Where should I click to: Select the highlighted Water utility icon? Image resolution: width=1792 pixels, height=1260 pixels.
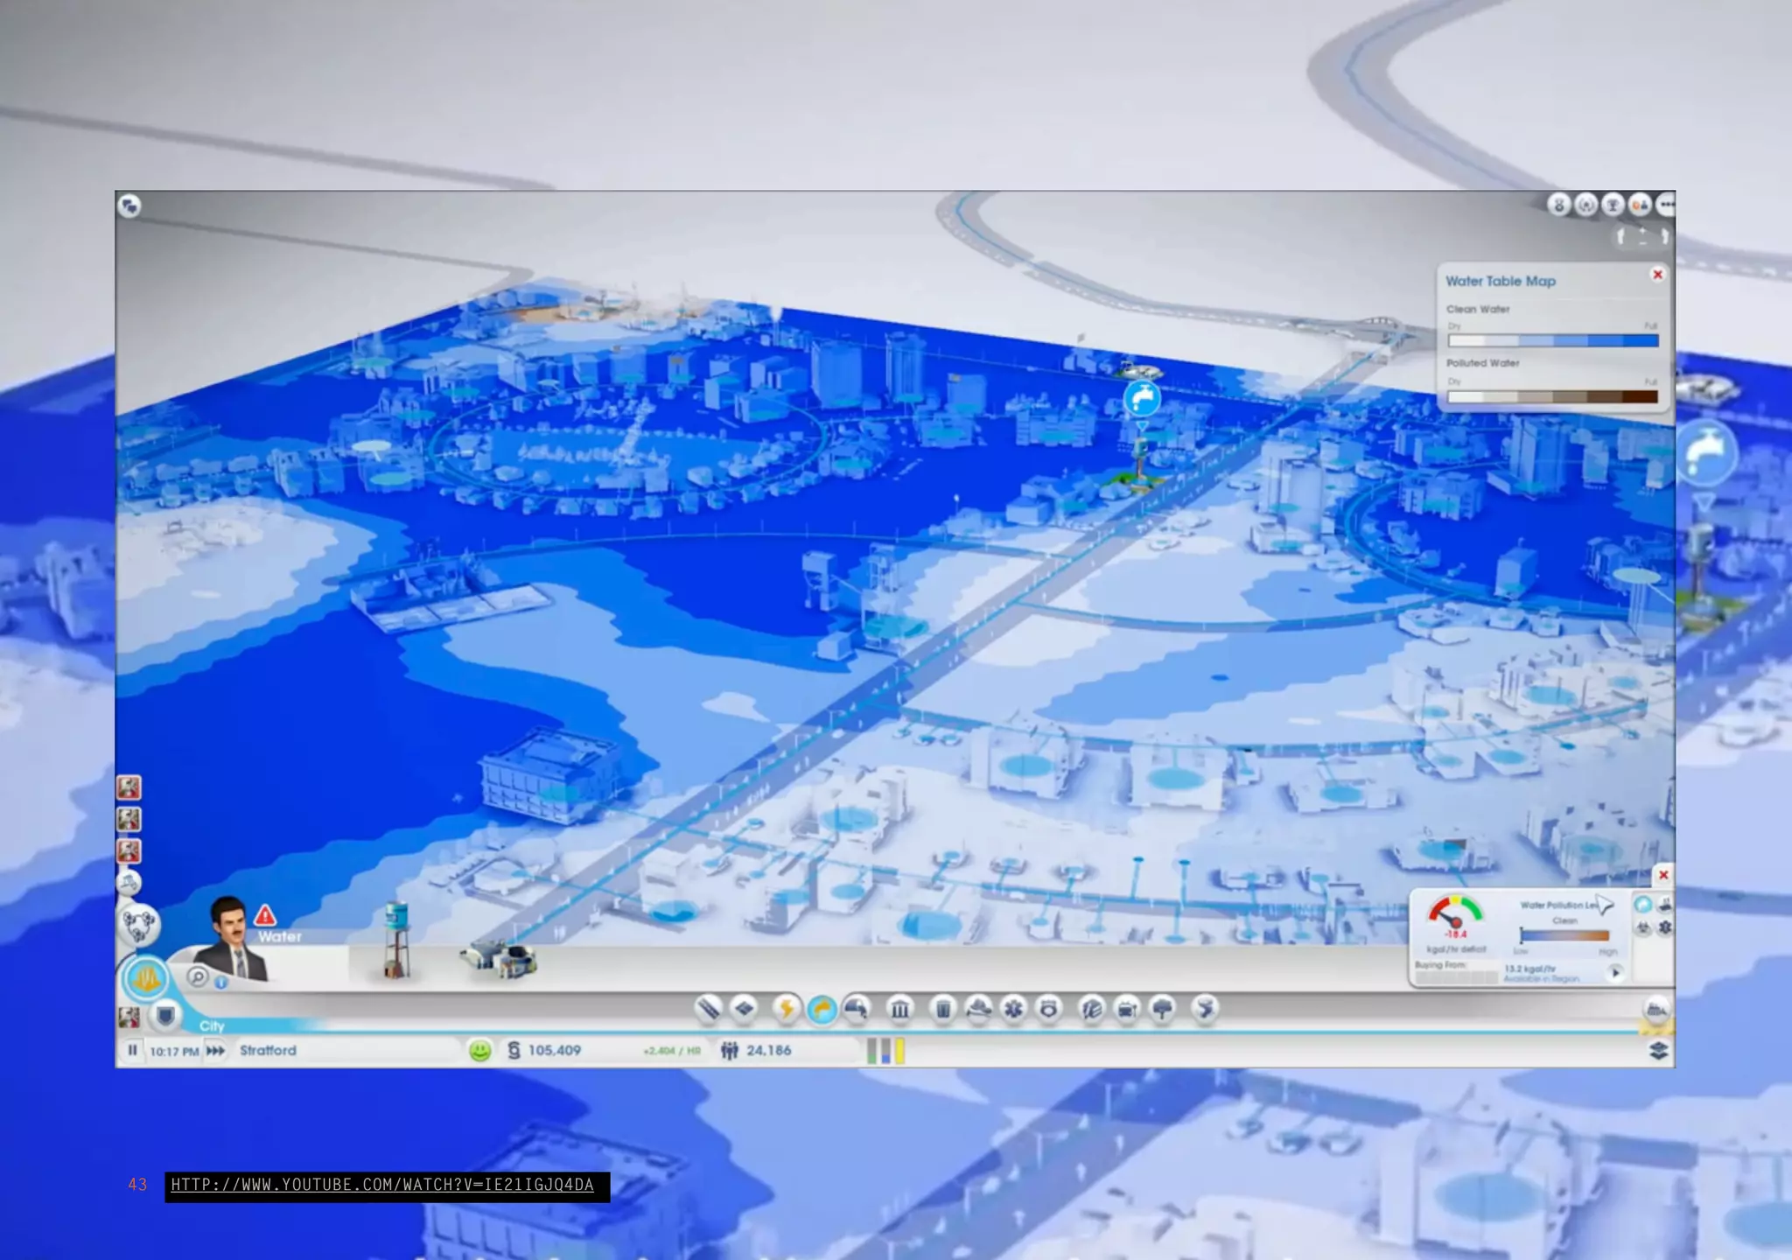[822, 1009]
